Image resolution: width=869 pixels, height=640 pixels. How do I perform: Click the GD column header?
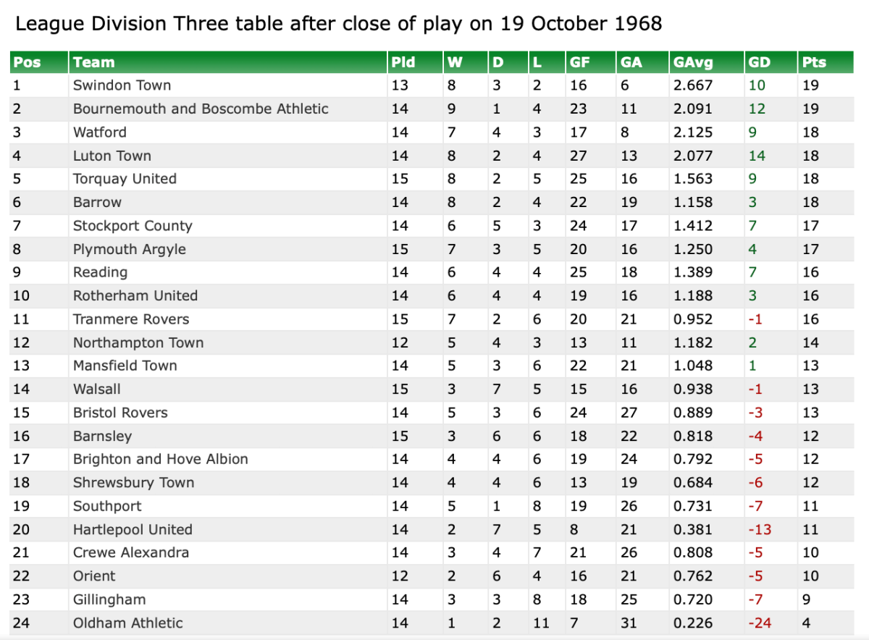click(x=759, y=62)
